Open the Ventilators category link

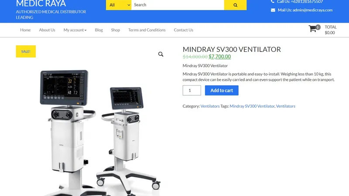pyautogui.click(x=210, y=106)
